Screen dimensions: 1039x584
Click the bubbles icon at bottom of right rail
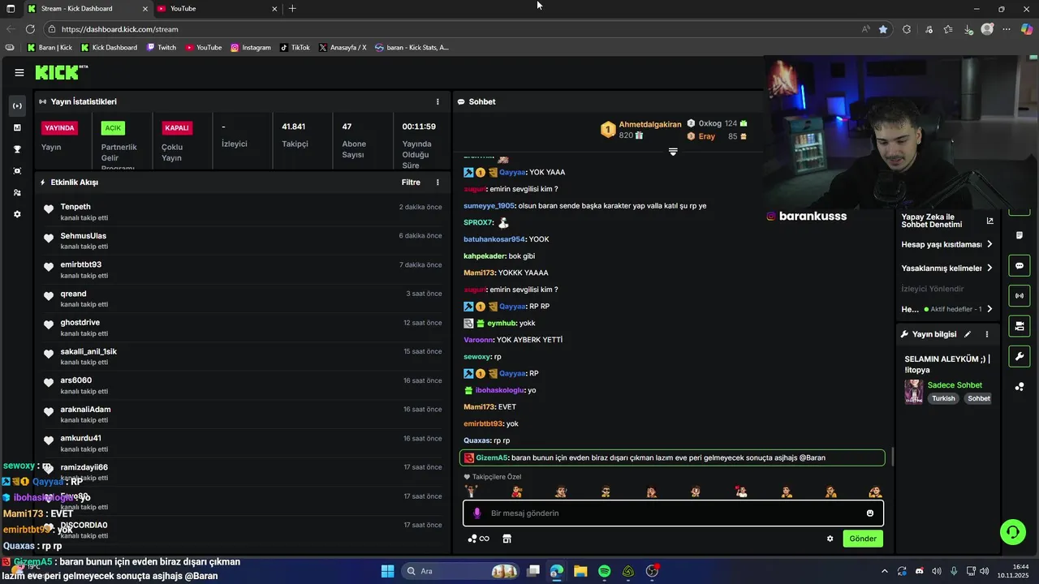point(1019,387)
